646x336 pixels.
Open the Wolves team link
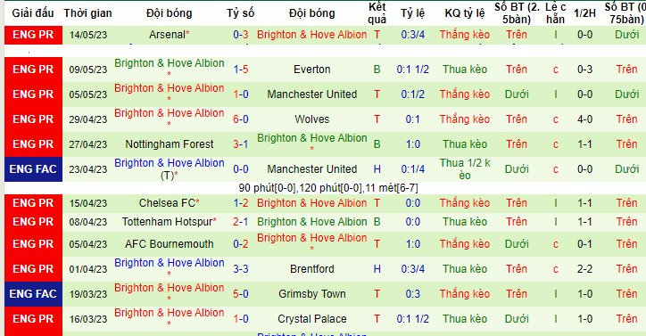312,119
